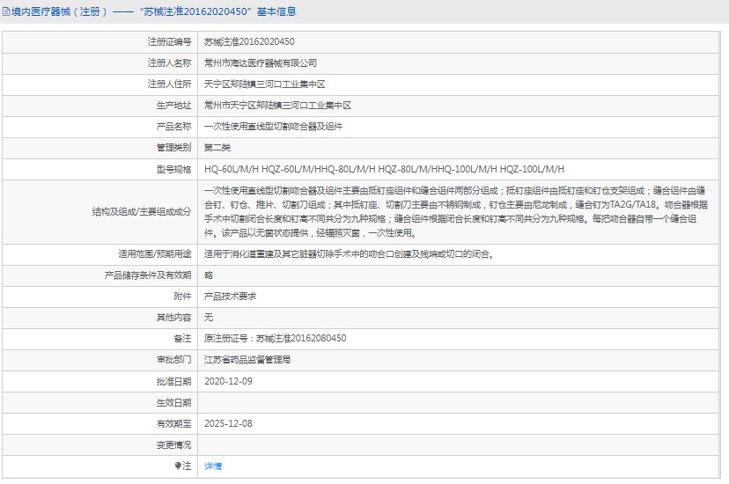The height and width of the screenshot is (484, 729).
Task: Click the 生产地址 label
Action: click(173, 106)
